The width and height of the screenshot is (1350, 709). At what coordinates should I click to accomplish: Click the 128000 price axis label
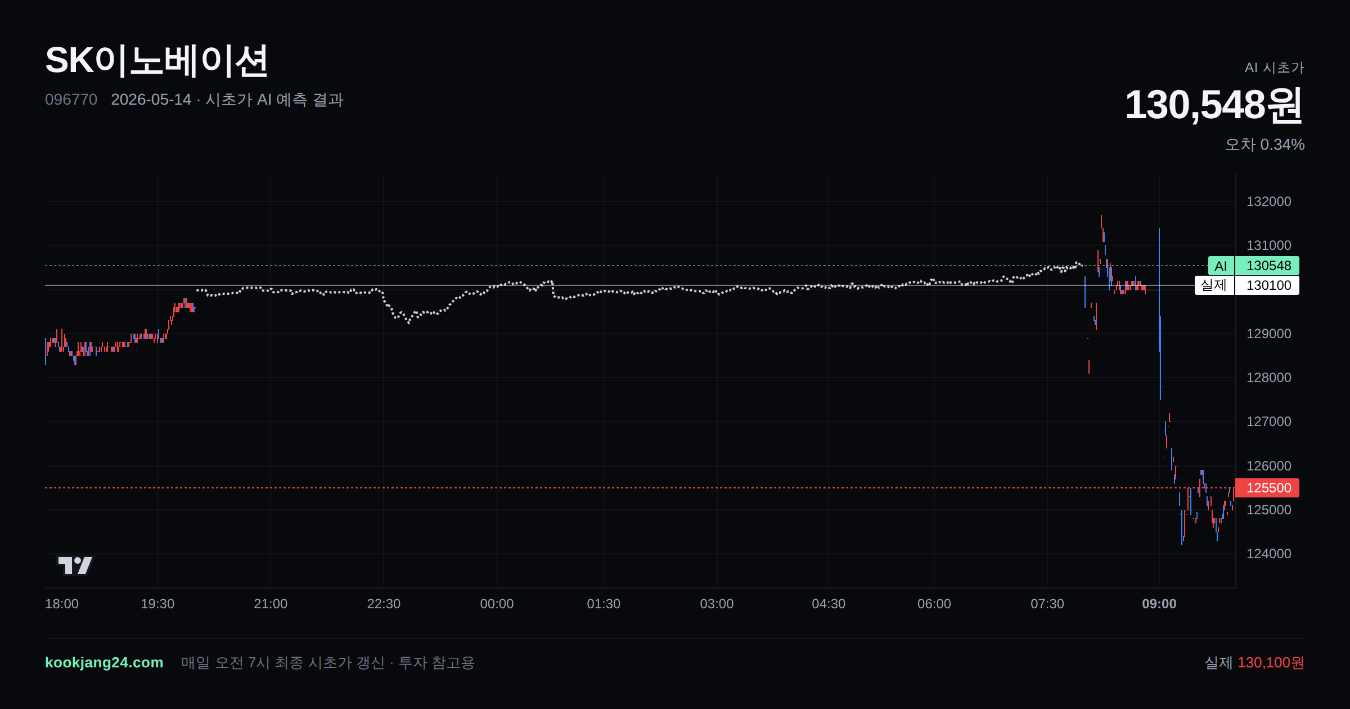tap(1269, 378)
